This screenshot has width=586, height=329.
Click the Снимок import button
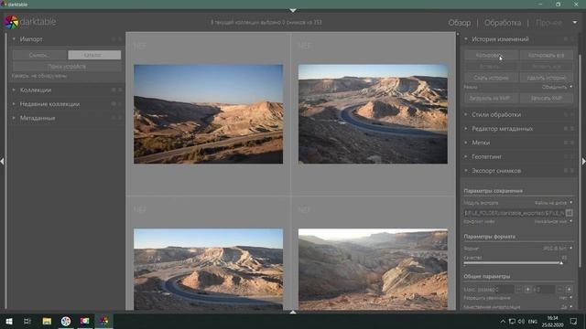tap(39, 55)
